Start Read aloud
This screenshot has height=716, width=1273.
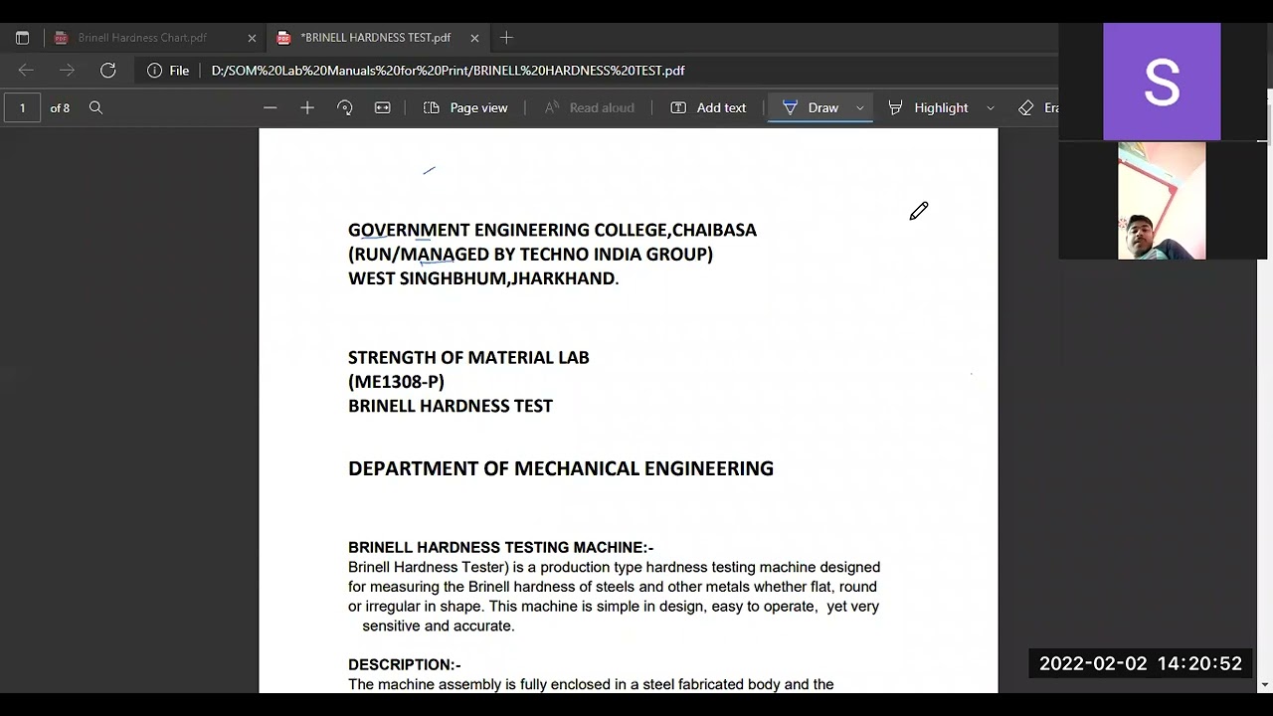[x=589, y=107]
